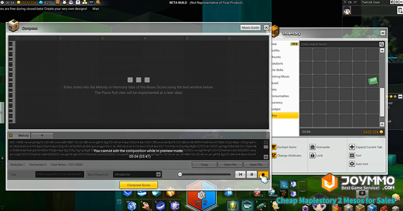Image resolution: width=403 pixels, height=211 pixels.
Task: Open the Consumables inventory category
Action: (x=285, y=96)
